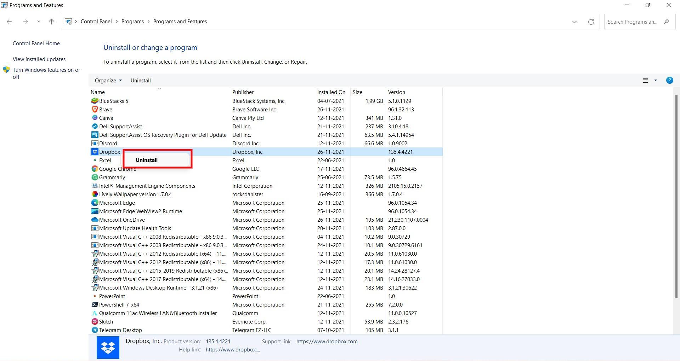Click Uninstall in the toolbar

141,81
